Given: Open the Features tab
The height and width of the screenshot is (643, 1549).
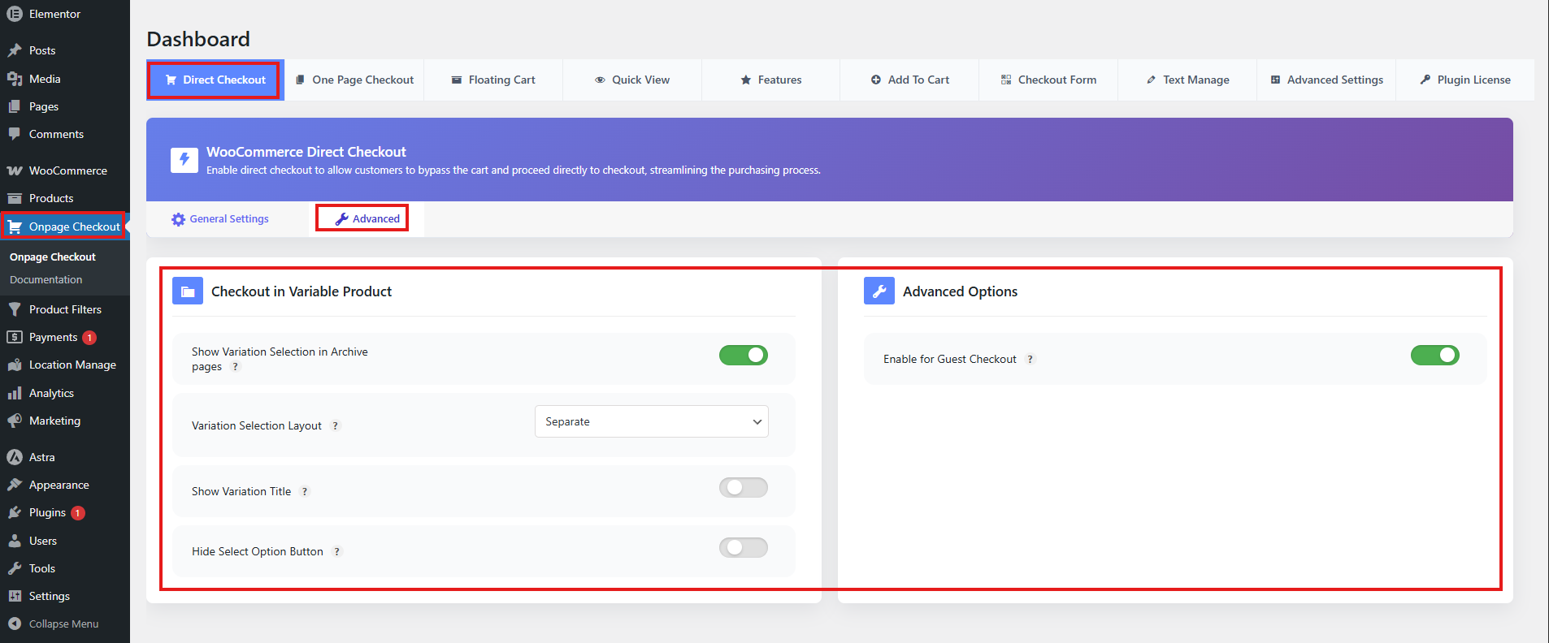Looking at the screenshot, I should tap(771, 80).
